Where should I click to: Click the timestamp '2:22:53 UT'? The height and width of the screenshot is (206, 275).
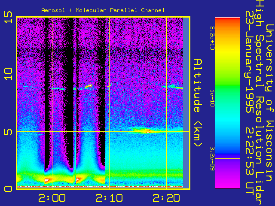[249, 161]
